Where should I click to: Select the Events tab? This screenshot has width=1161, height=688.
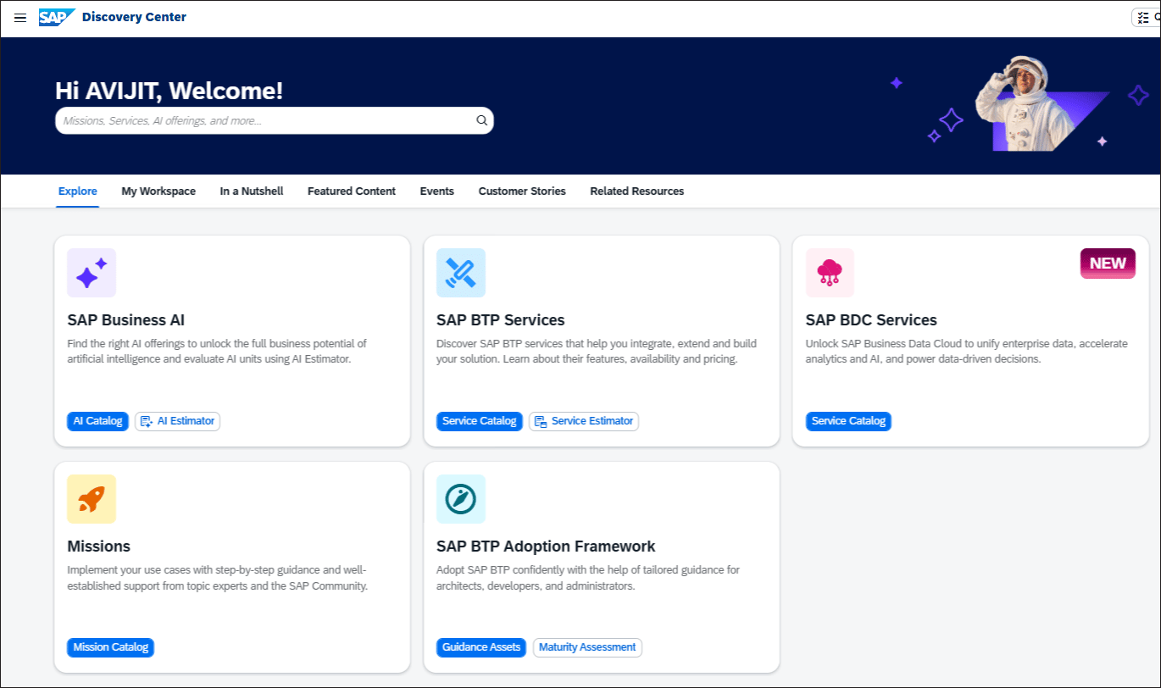[x=437, y=191]
